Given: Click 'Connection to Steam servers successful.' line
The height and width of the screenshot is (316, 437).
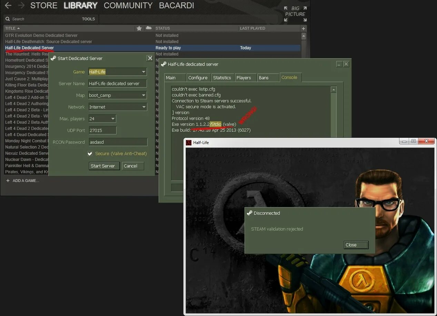Looking at the screenshot, I should (x=211, y=101).
